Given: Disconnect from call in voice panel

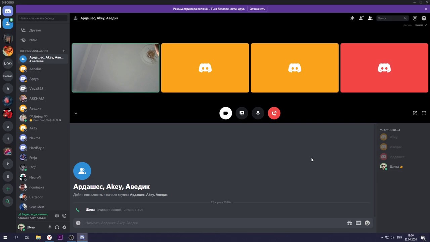Looking at the screenshot, I should coord(64,216).
